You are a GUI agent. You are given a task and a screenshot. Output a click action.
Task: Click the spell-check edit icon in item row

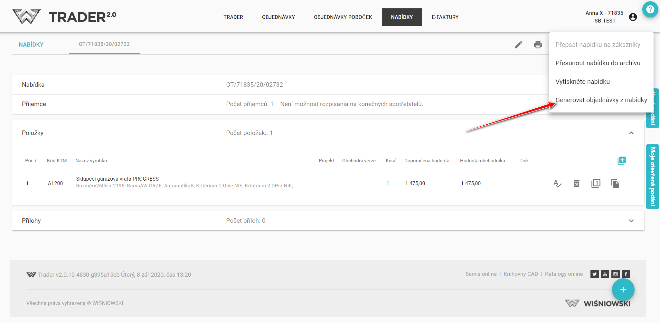click(557, 184)
